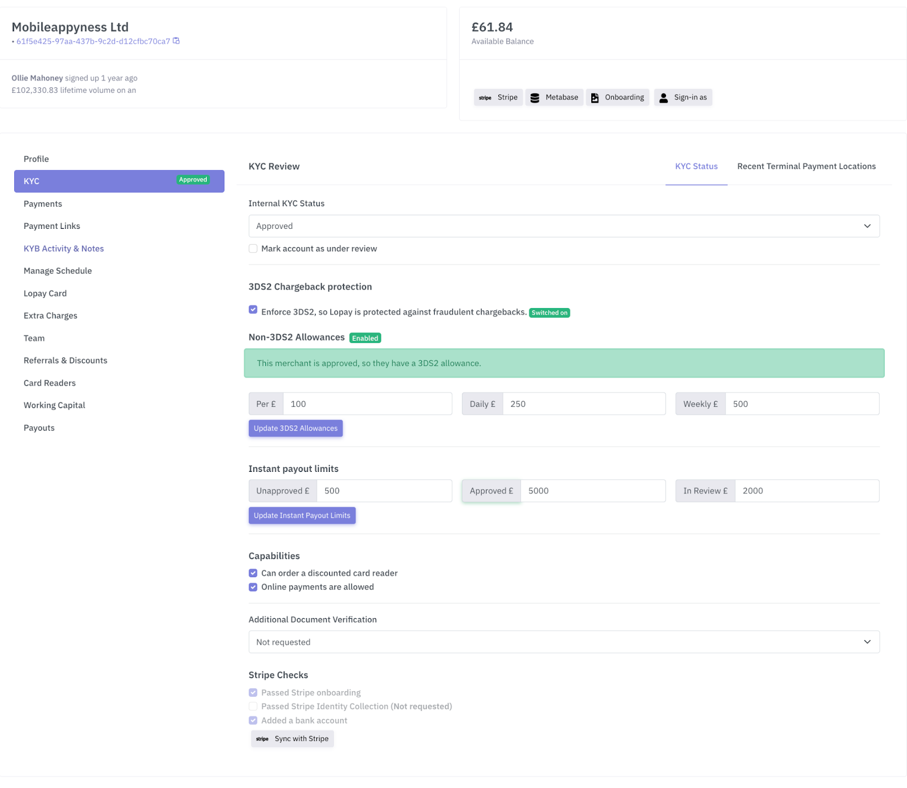Image resolution: width=907 pixels, height=788 pixels.
Task: Uncheck Enforce 3DS2 chargeback protection
Action: (253, 310)
